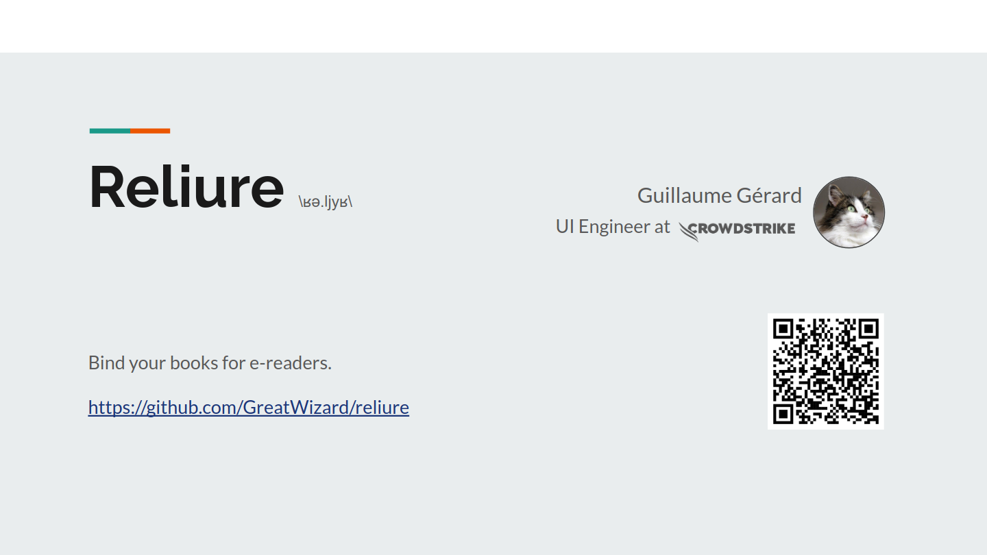The width and height of the screenshot is (987, 555).
Task: Click the underline of the GitHub link
Action: pyautogui.click(x=248, y=417)
